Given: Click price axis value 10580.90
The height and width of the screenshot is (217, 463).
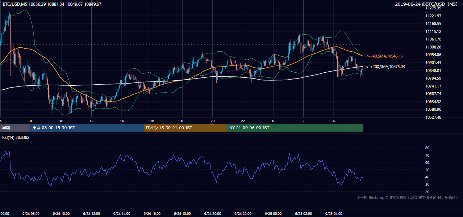Looking at the screenshot, I should (433, 109).
